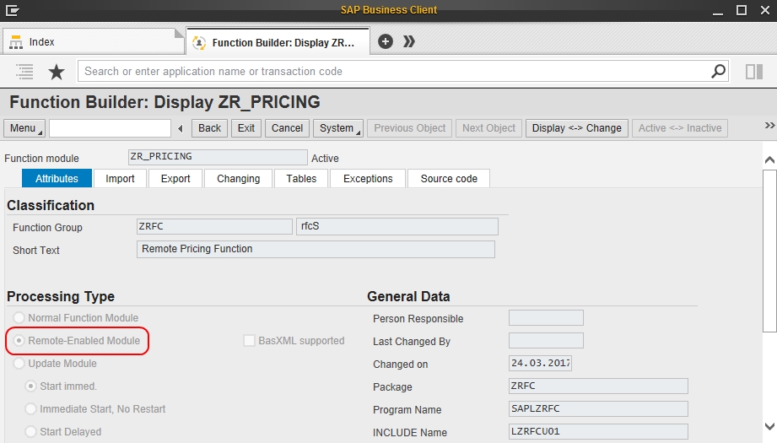The height and width of the screenshot is (443, 777).
Task: Open the System dropdown button
Action: pyautogui.click(x=338, y=128)
